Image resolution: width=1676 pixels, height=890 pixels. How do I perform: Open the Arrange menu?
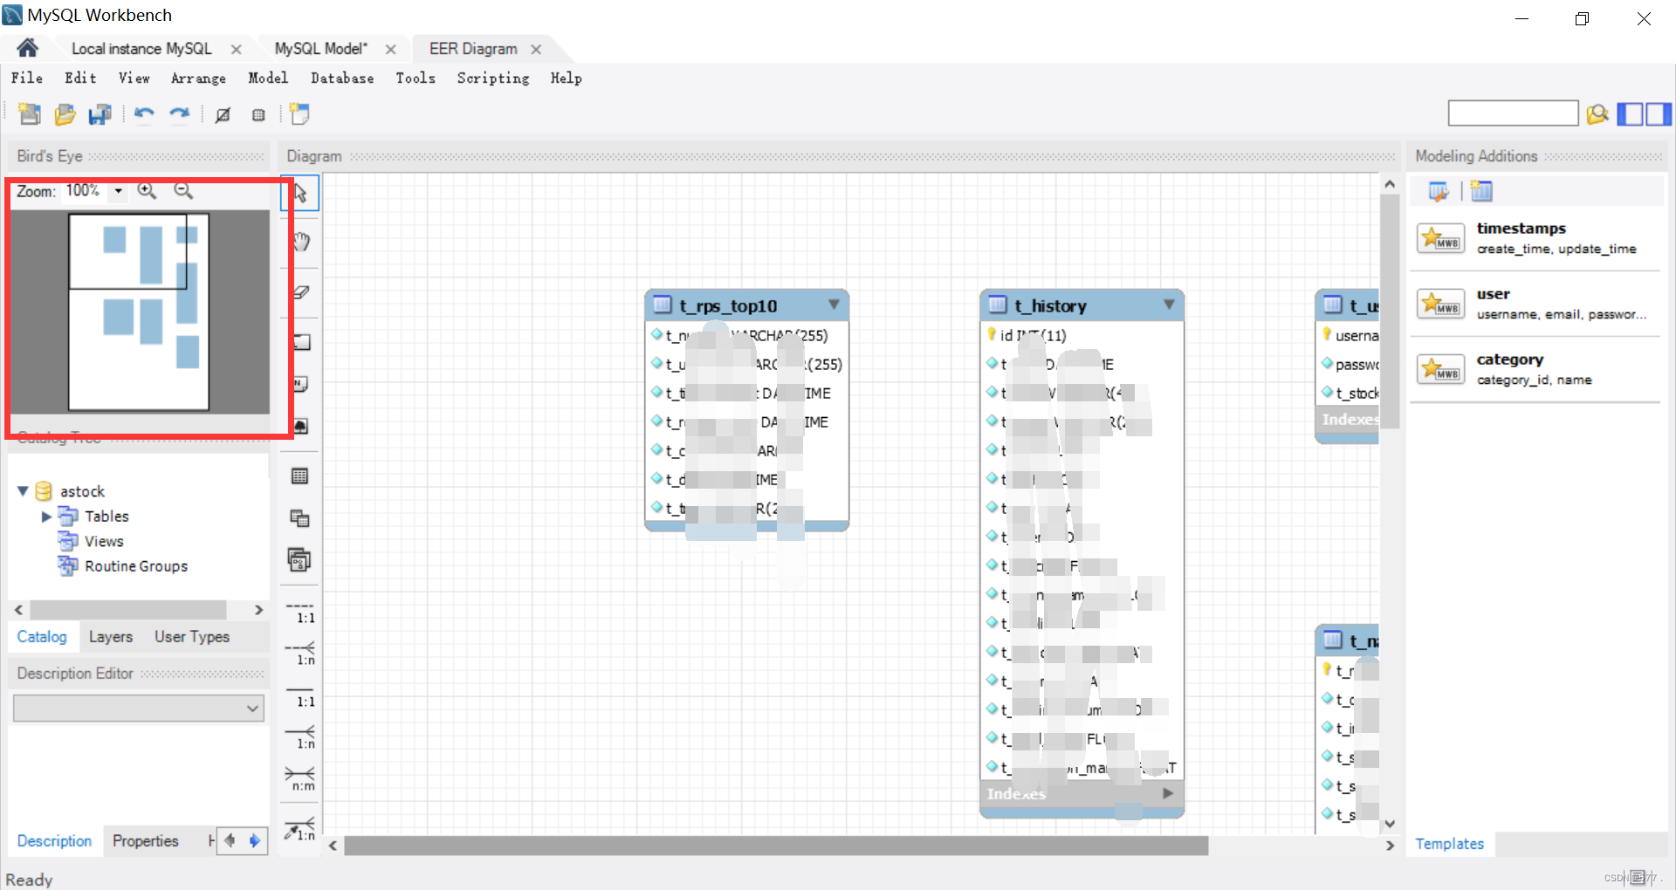pyautogui.click(x=198, y=78)
